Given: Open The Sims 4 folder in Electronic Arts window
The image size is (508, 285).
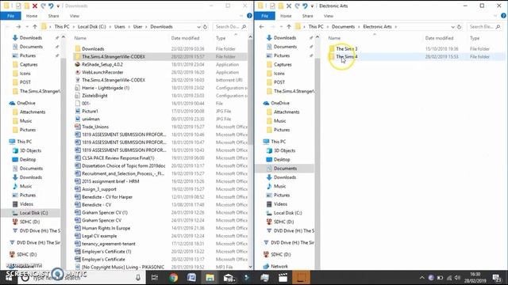Looking at the screenshot, I should (x=347, y=56).
